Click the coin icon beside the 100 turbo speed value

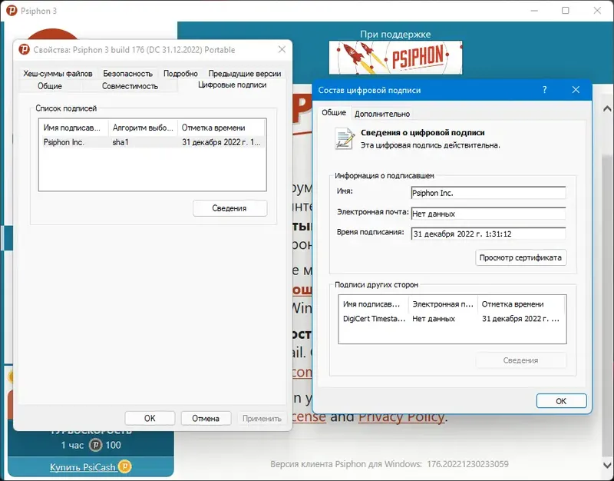click(94, 443)
